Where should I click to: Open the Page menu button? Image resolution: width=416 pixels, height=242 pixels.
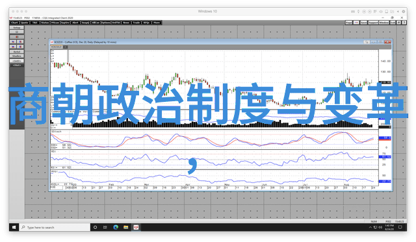point(349,23)
